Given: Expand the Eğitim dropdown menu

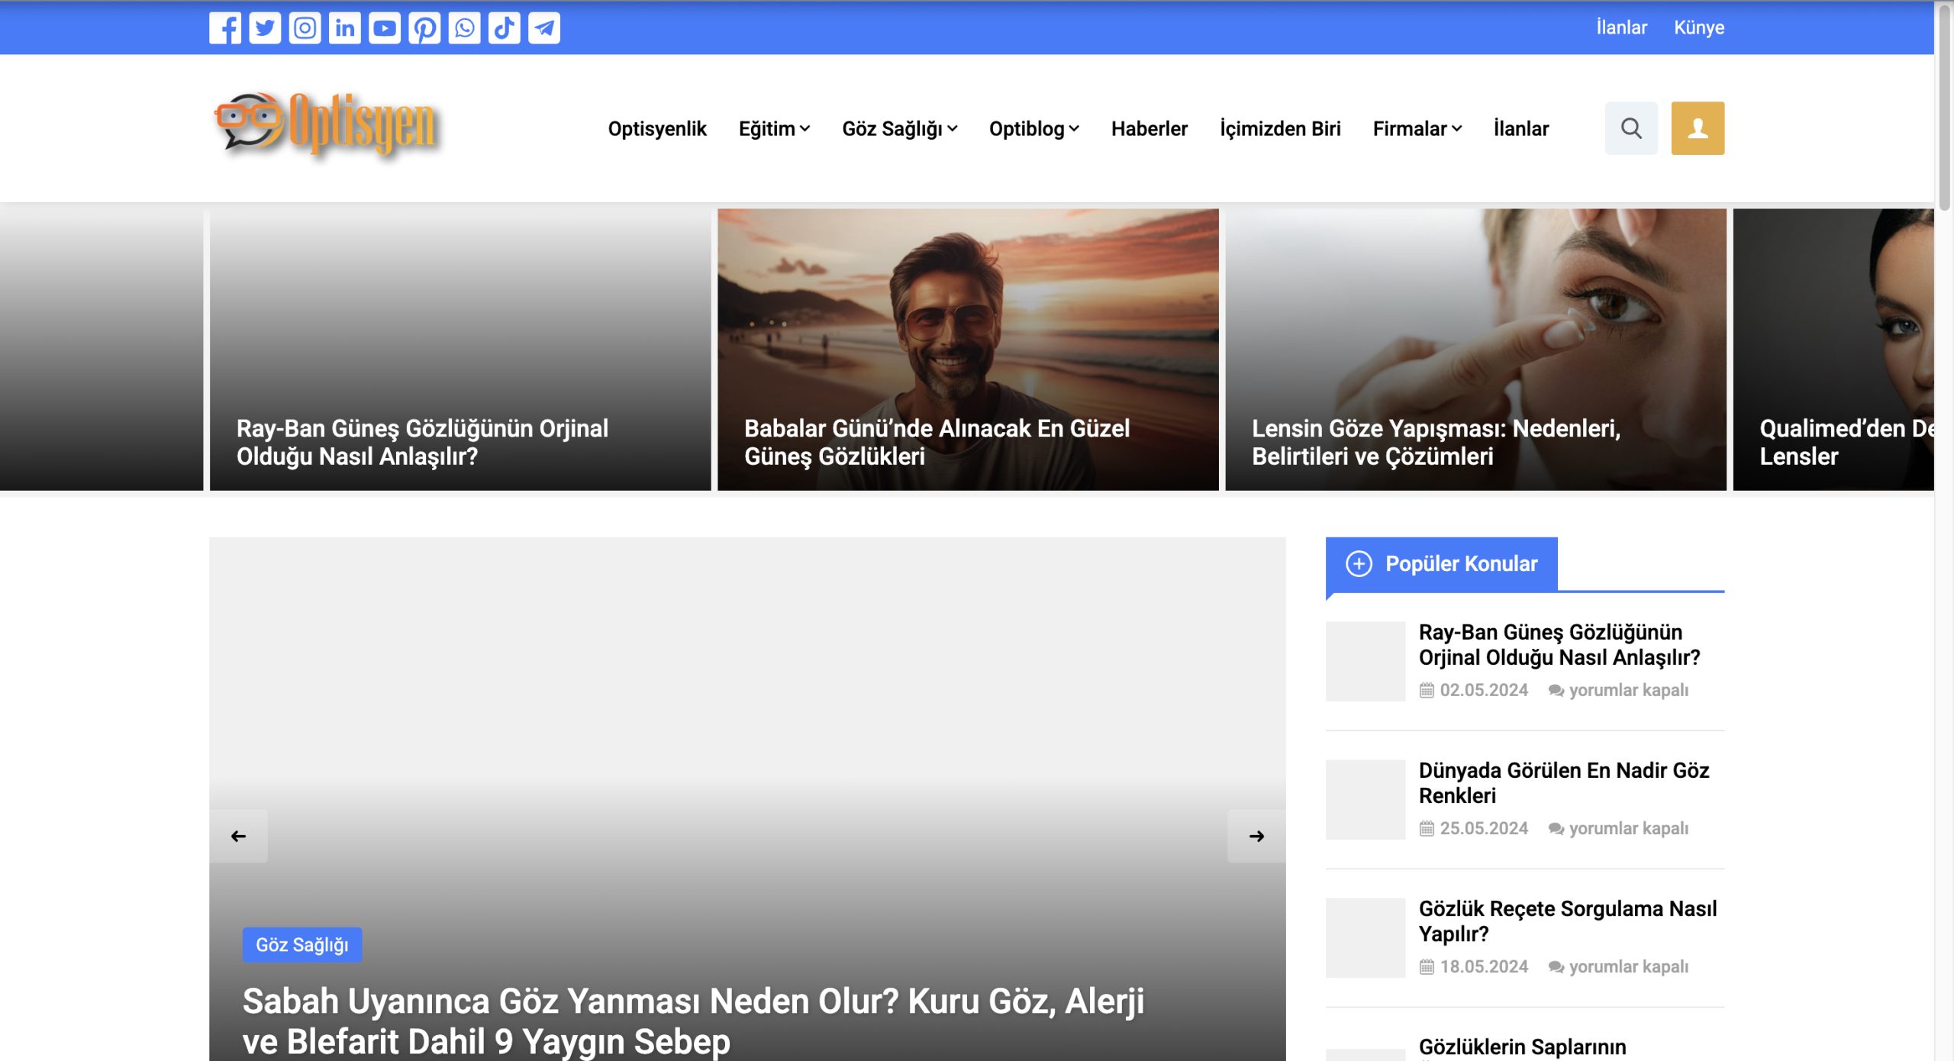Looking at the screenshot, I should 774,129.
